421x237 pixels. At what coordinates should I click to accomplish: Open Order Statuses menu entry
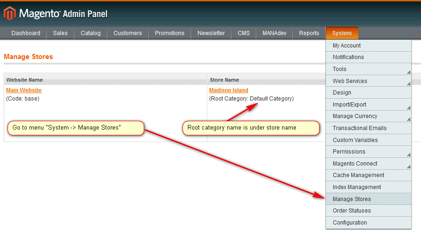[368, 211]
